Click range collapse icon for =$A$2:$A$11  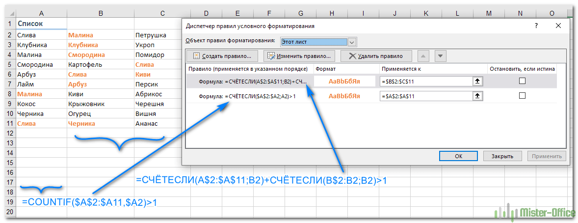(x=476, y=96)
